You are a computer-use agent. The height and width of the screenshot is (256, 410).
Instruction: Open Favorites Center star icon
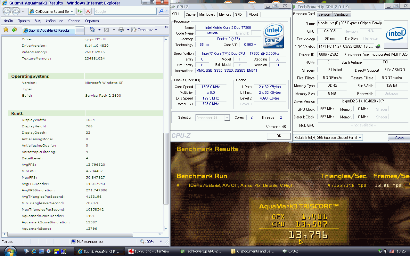6,30
